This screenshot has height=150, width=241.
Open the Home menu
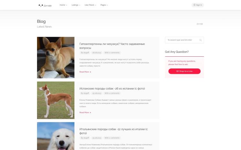[x=63, y=5]
